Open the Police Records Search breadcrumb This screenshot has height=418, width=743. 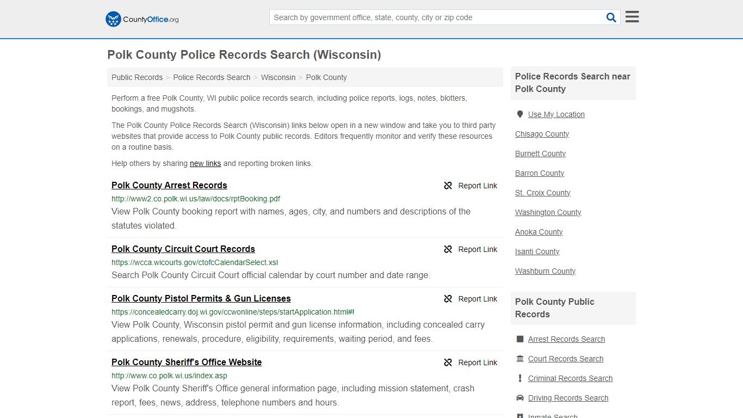click(212, 77)
